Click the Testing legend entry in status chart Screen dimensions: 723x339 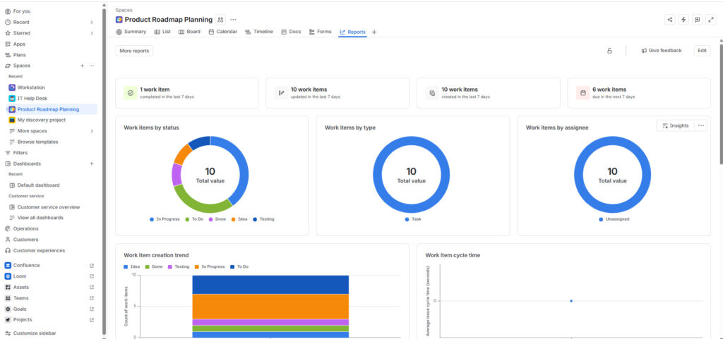(x=263, y=219)
